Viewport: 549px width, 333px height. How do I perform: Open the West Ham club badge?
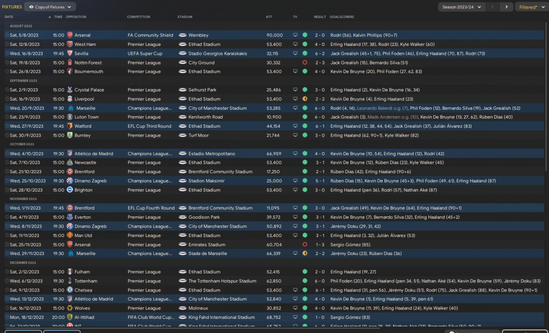click(x=70, y=44)
